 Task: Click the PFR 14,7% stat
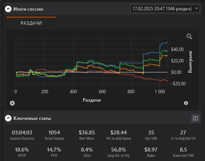pyautogui.click(x=54, y=152)
